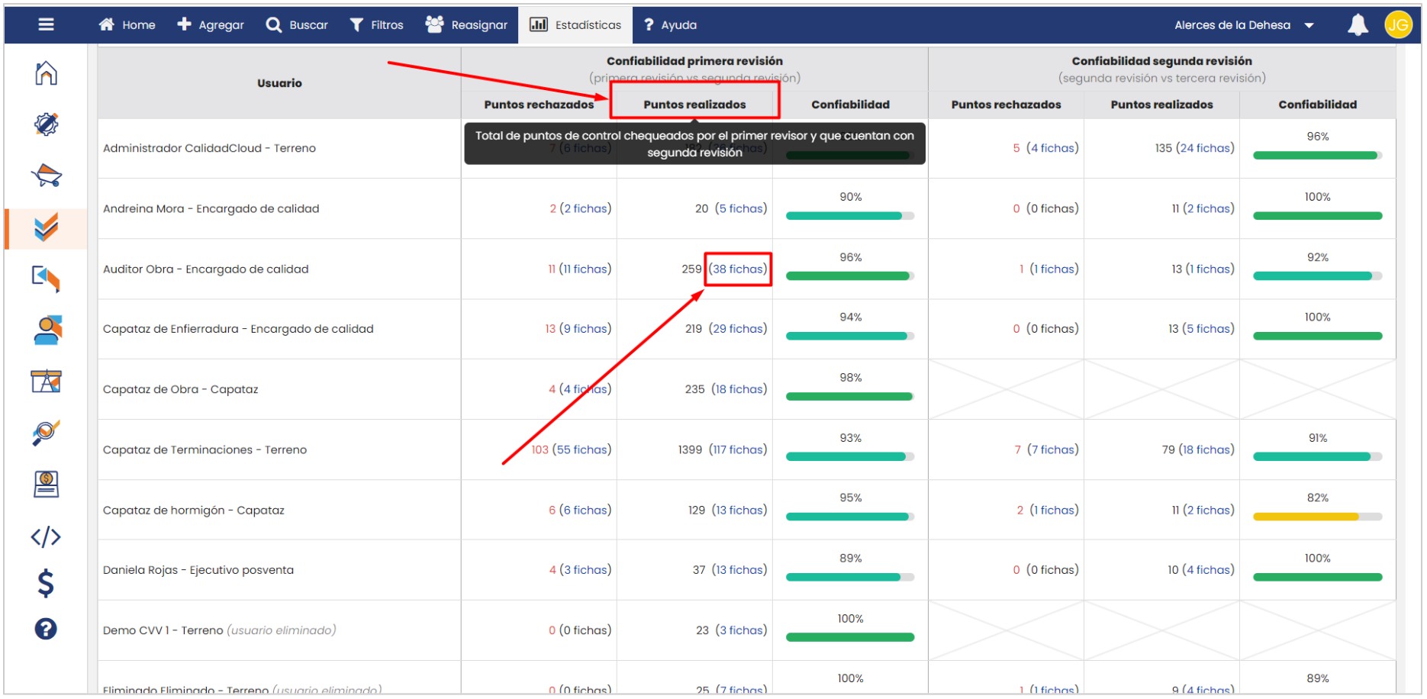Click the Puntos realizados column header
The height and width of the screenshot is (699, 1427).
tap(694, 105)
